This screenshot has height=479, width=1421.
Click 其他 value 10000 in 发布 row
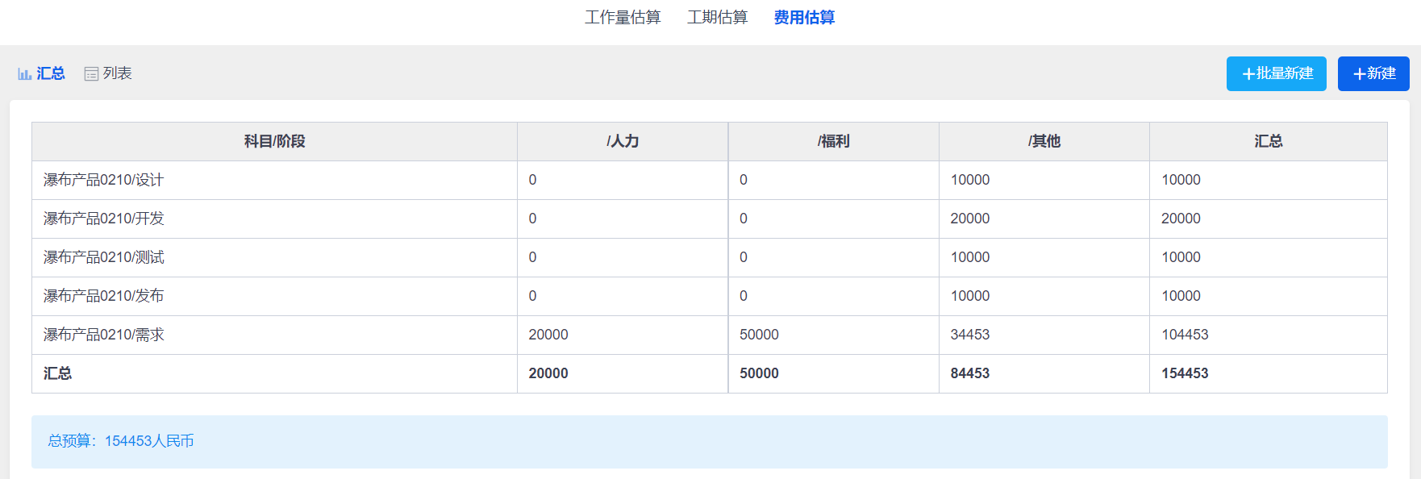969,296
